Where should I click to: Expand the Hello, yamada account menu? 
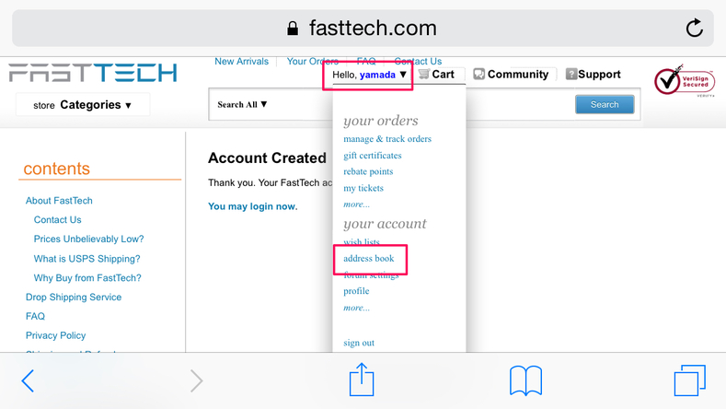point(369,75)
